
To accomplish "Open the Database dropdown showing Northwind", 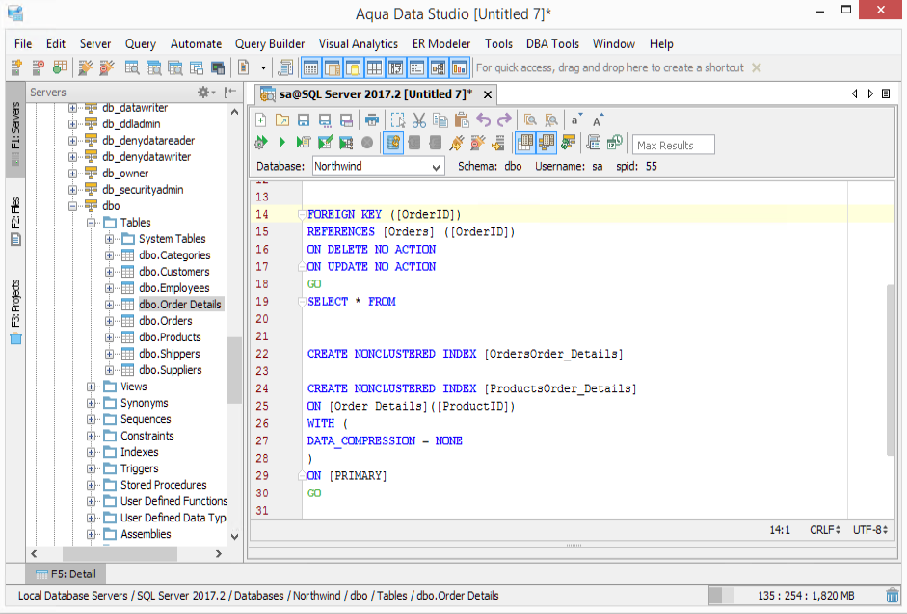I will coord(378,166).
